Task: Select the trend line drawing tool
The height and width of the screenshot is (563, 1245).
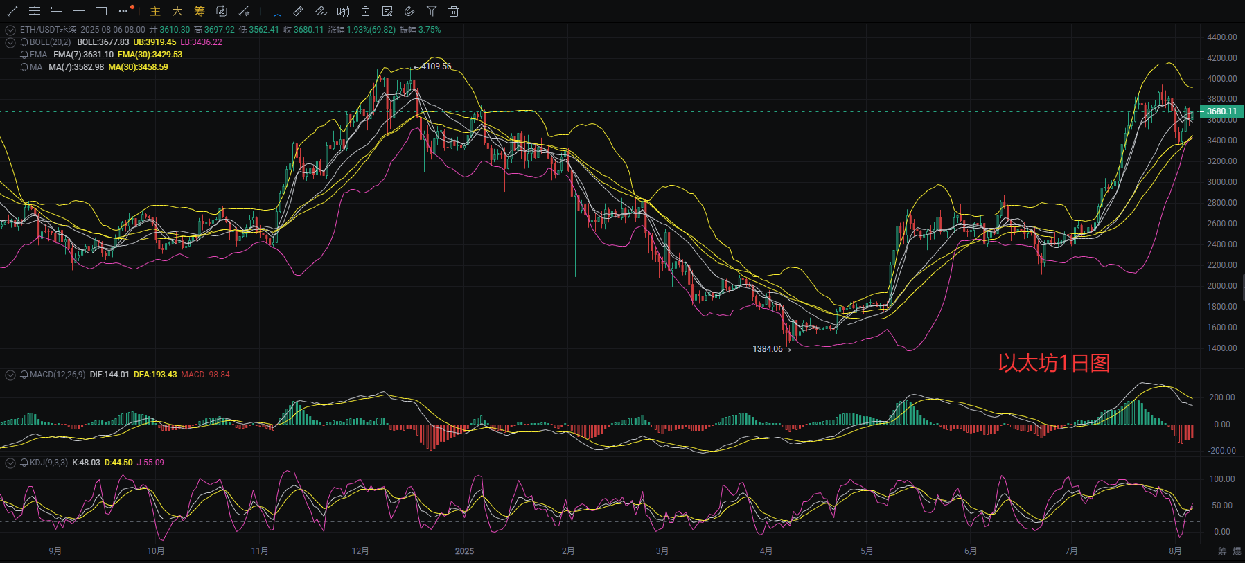Action: (x=12, y=11)
